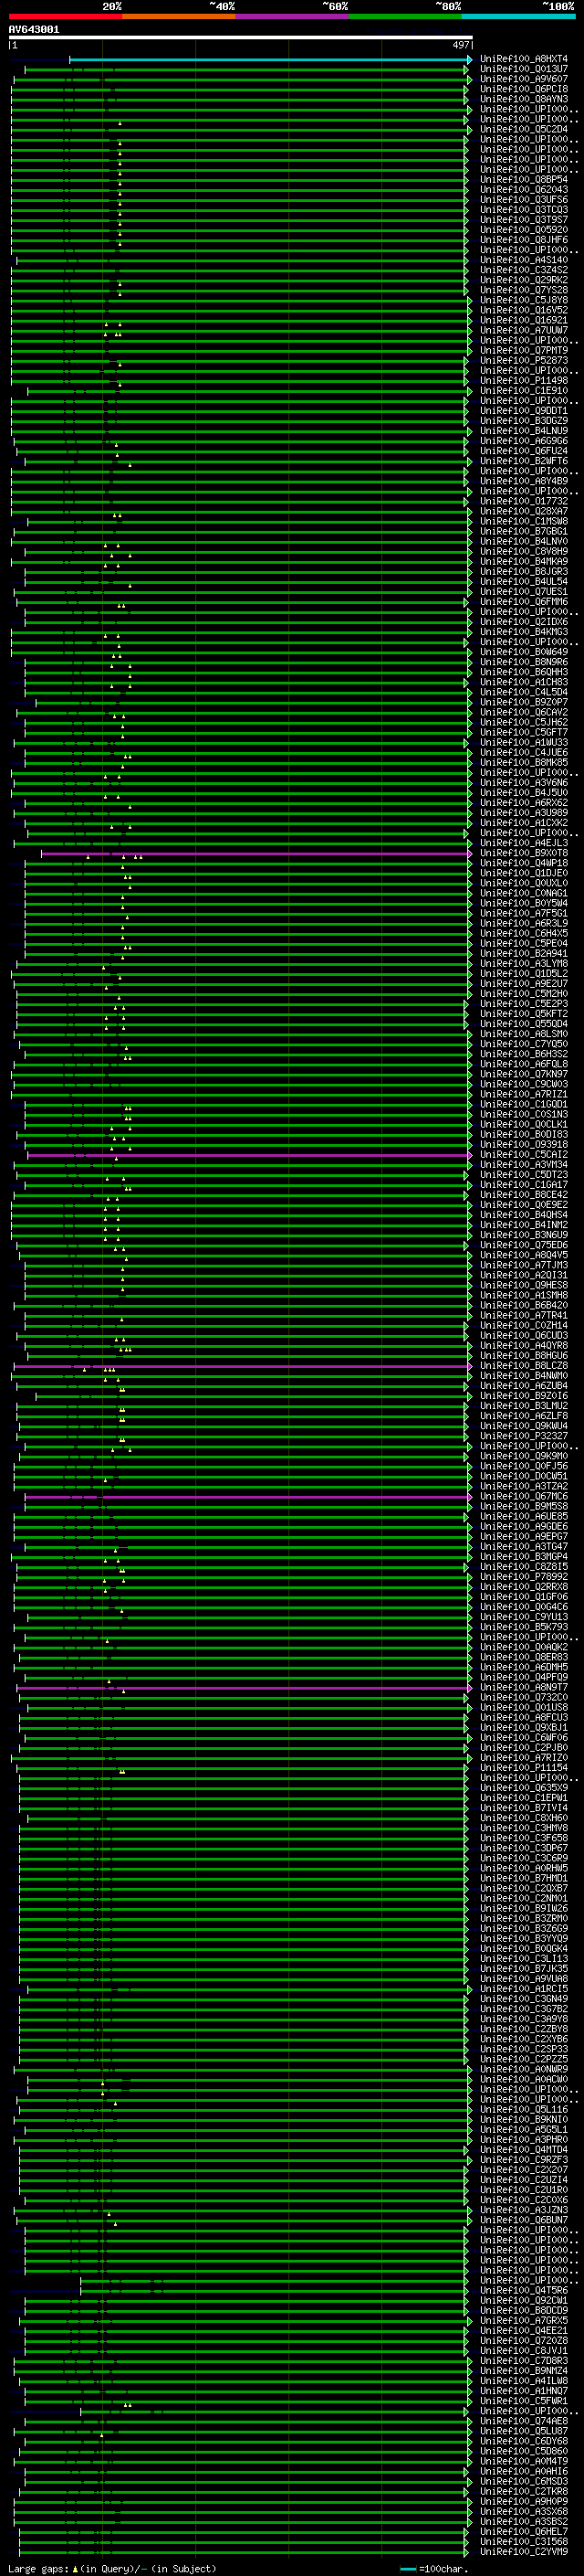
Task: Select hit label UniRef100_Q62043
Action: click(x=524, y=190)
